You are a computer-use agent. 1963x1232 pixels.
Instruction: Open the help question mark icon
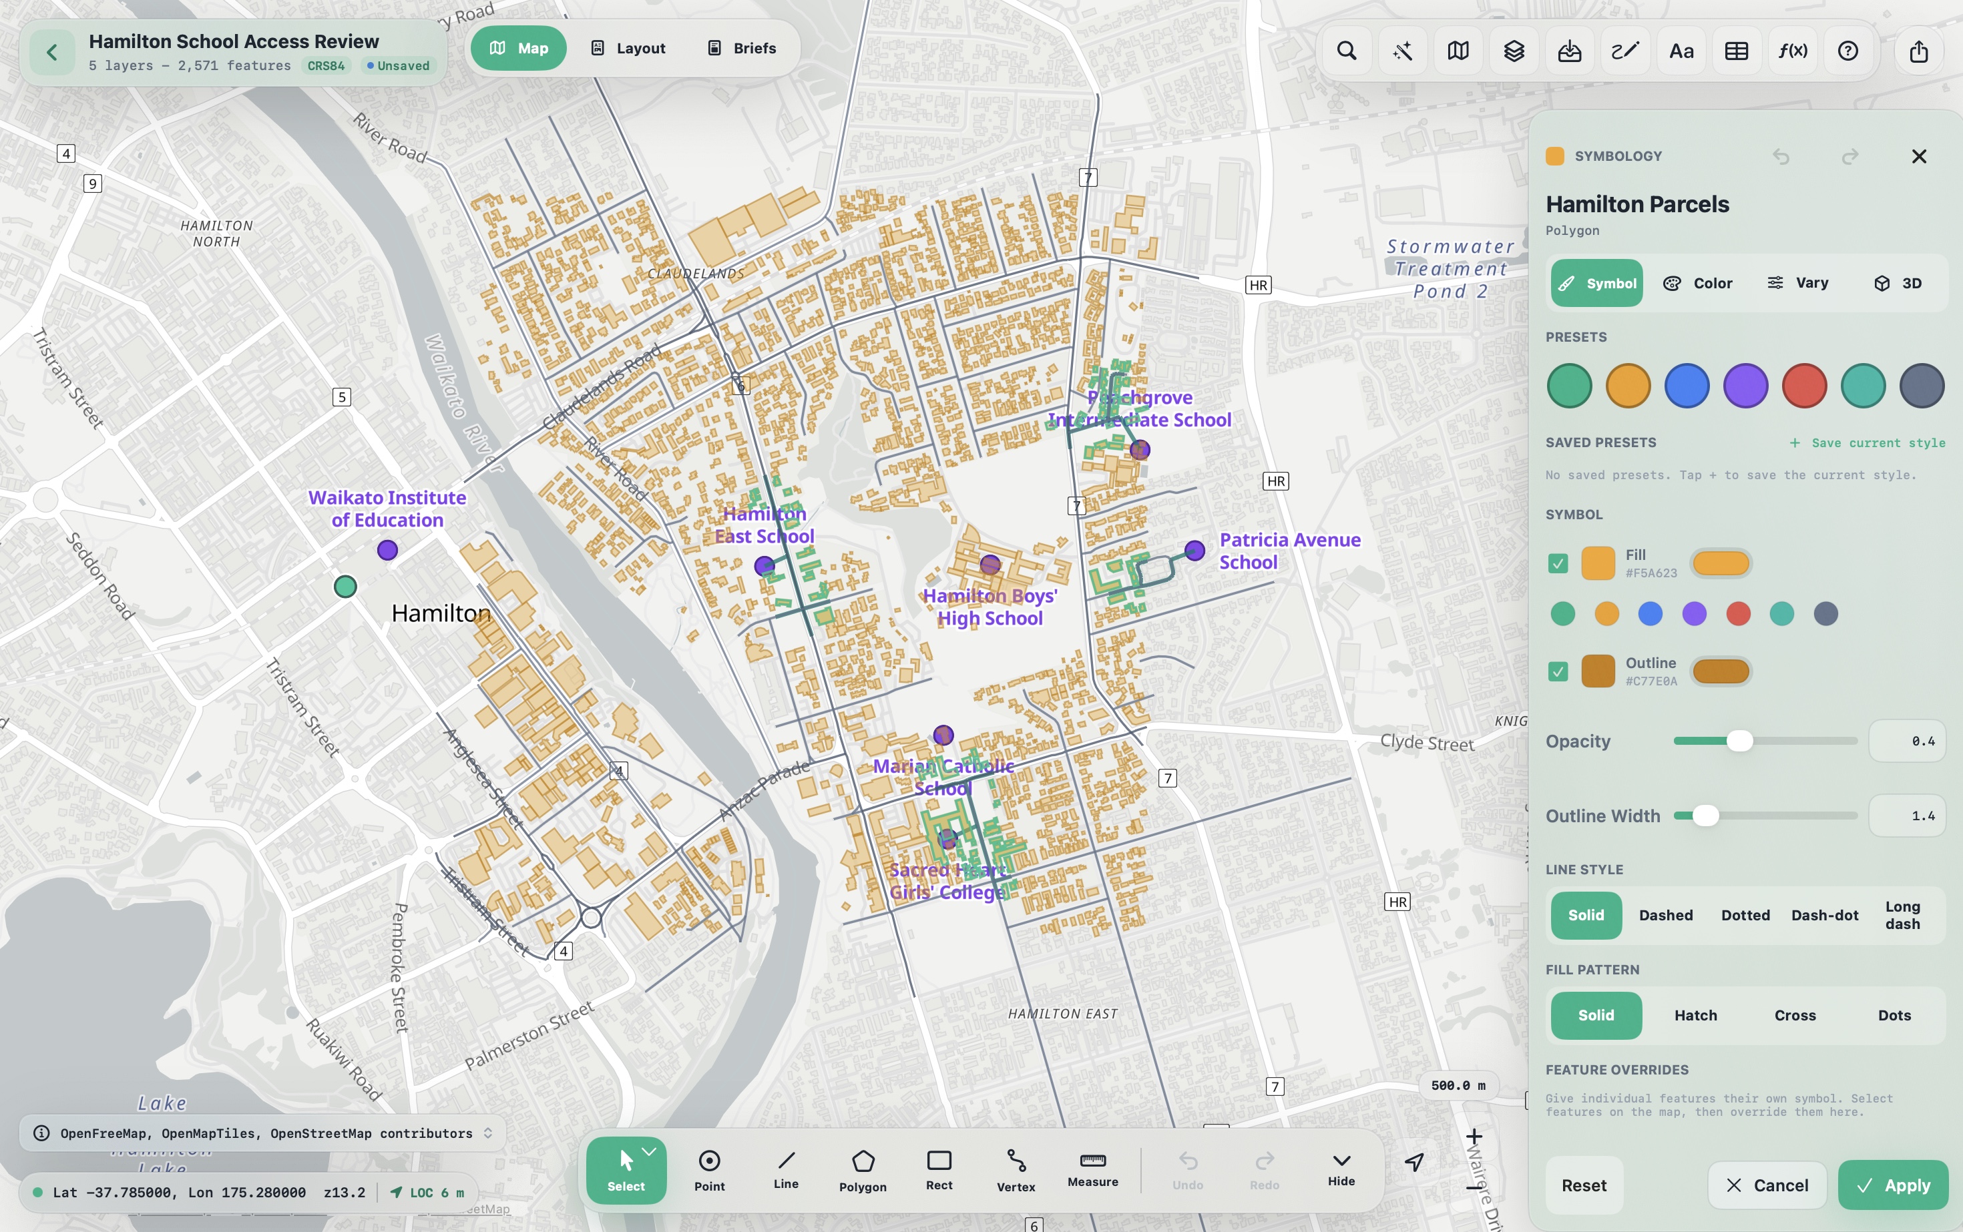[1848, 51]
